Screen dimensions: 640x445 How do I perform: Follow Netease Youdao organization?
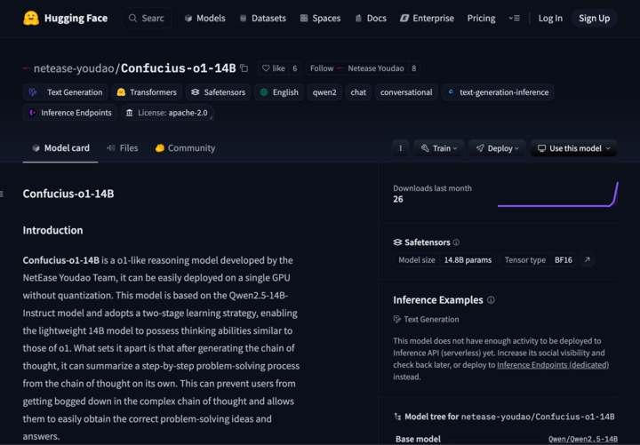pos(357,68)
